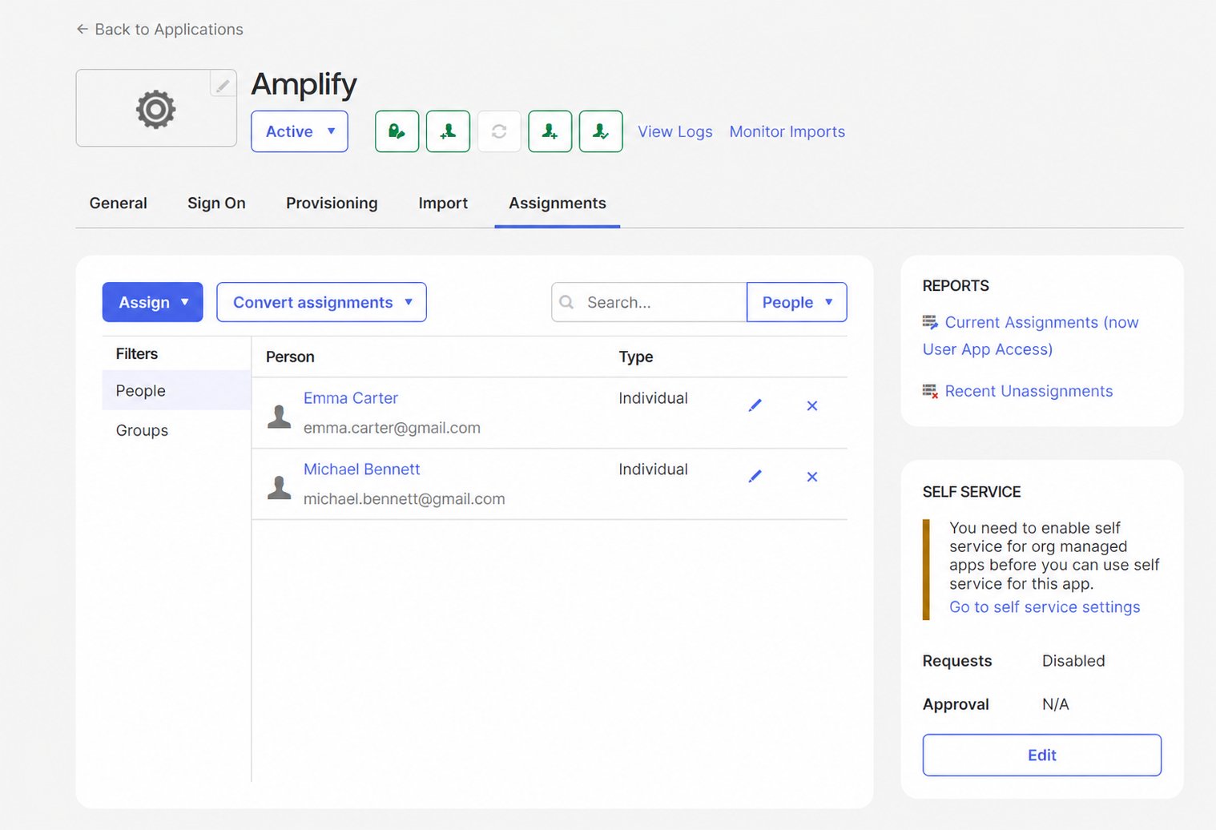This screenshot has width=1216, height=830.
Task: Select the Assignments tab
Action: (558, 203)
